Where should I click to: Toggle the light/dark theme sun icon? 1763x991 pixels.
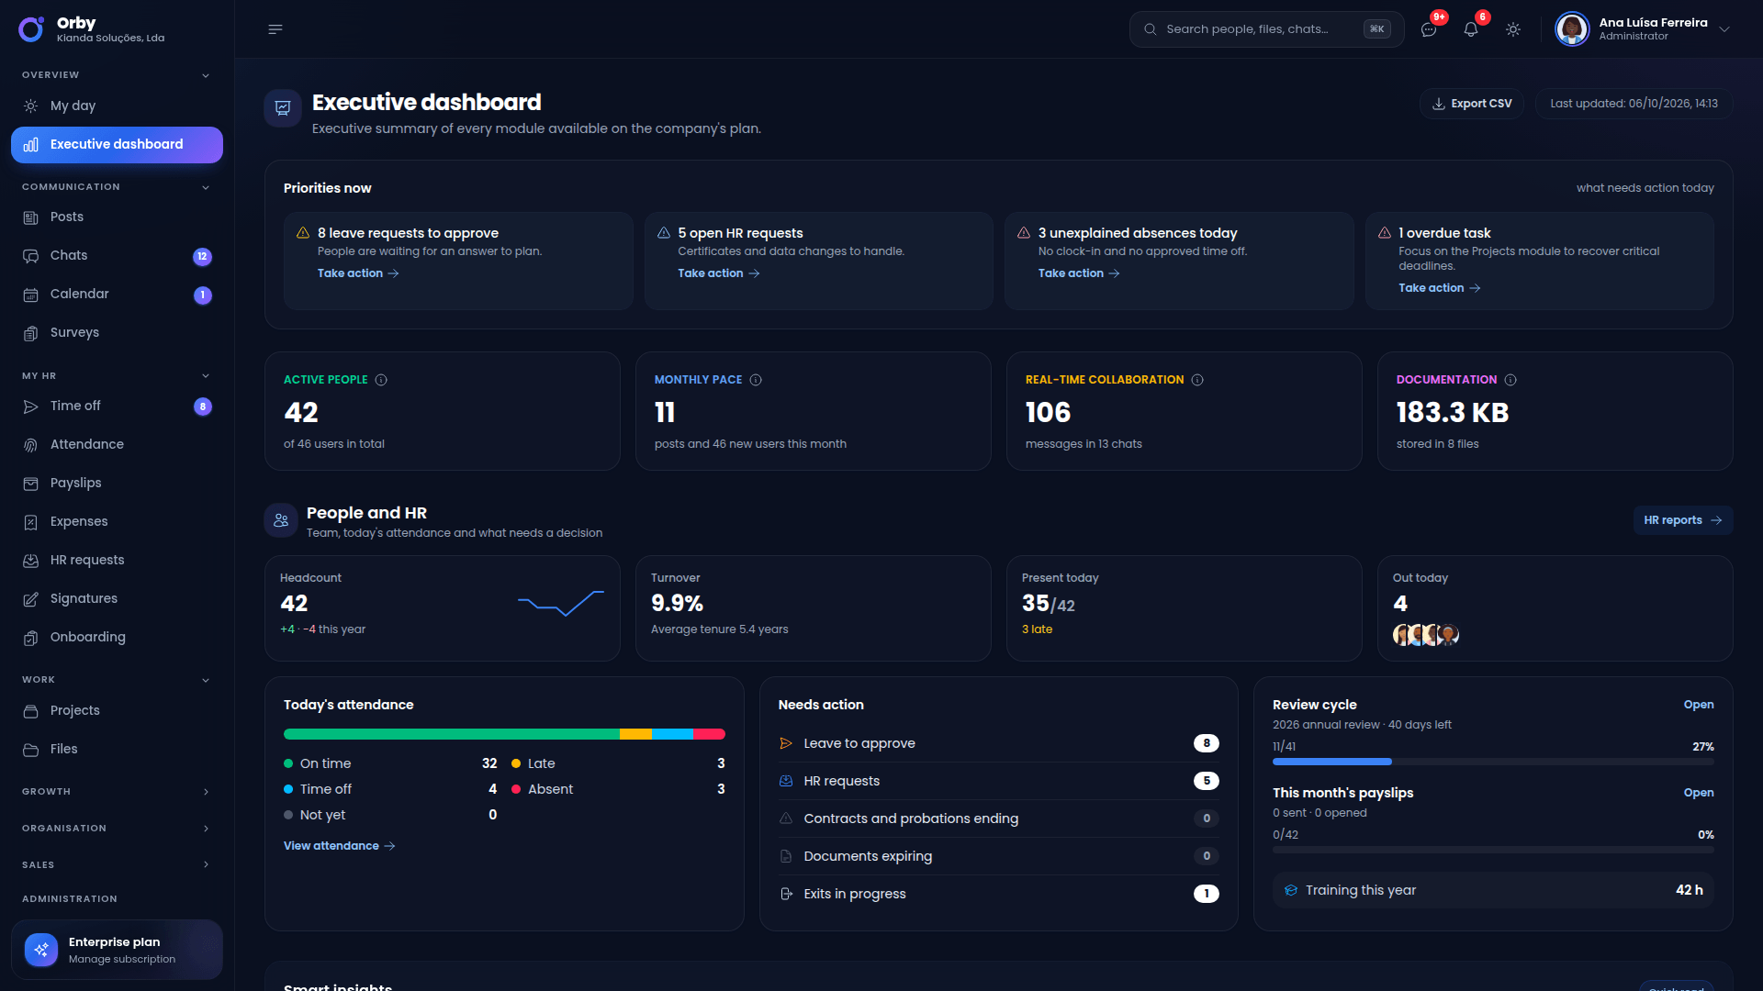(x=1513, y=29)
